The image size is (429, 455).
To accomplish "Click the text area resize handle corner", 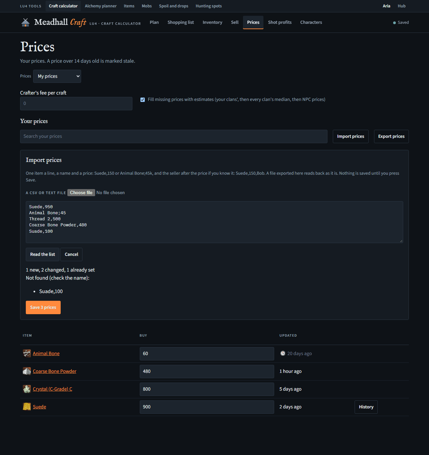I will point(401,241).
